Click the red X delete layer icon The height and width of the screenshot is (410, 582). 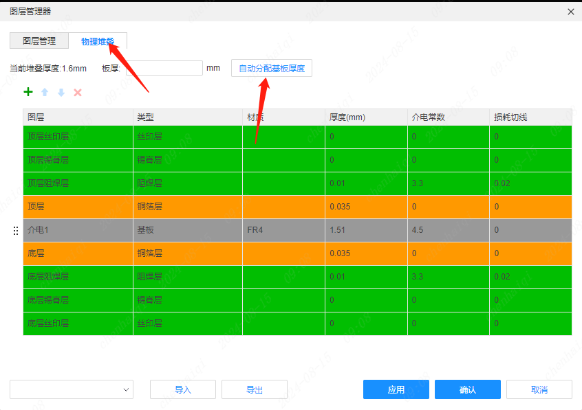[x=78, y=92]
